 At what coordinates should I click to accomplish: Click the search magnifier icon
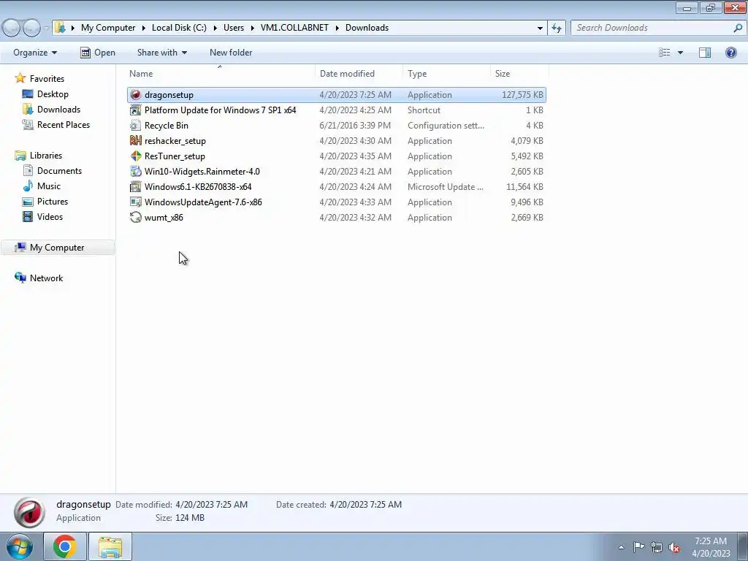737,28
